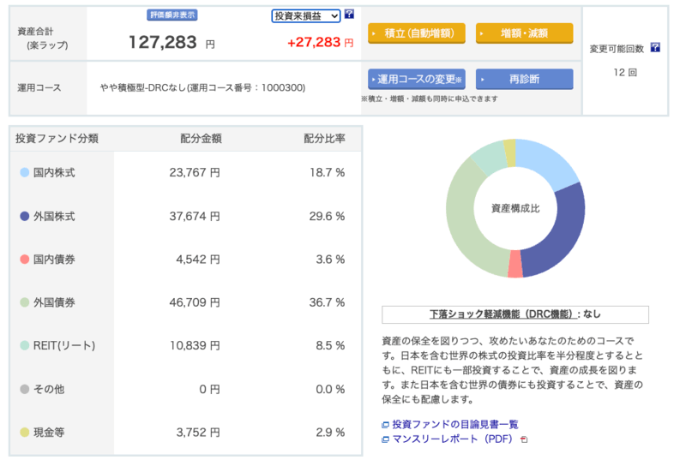Open 投資ファンドの目論見書一覧 link
The width and height of the screenshot is (686, 460).
point(455,424)
